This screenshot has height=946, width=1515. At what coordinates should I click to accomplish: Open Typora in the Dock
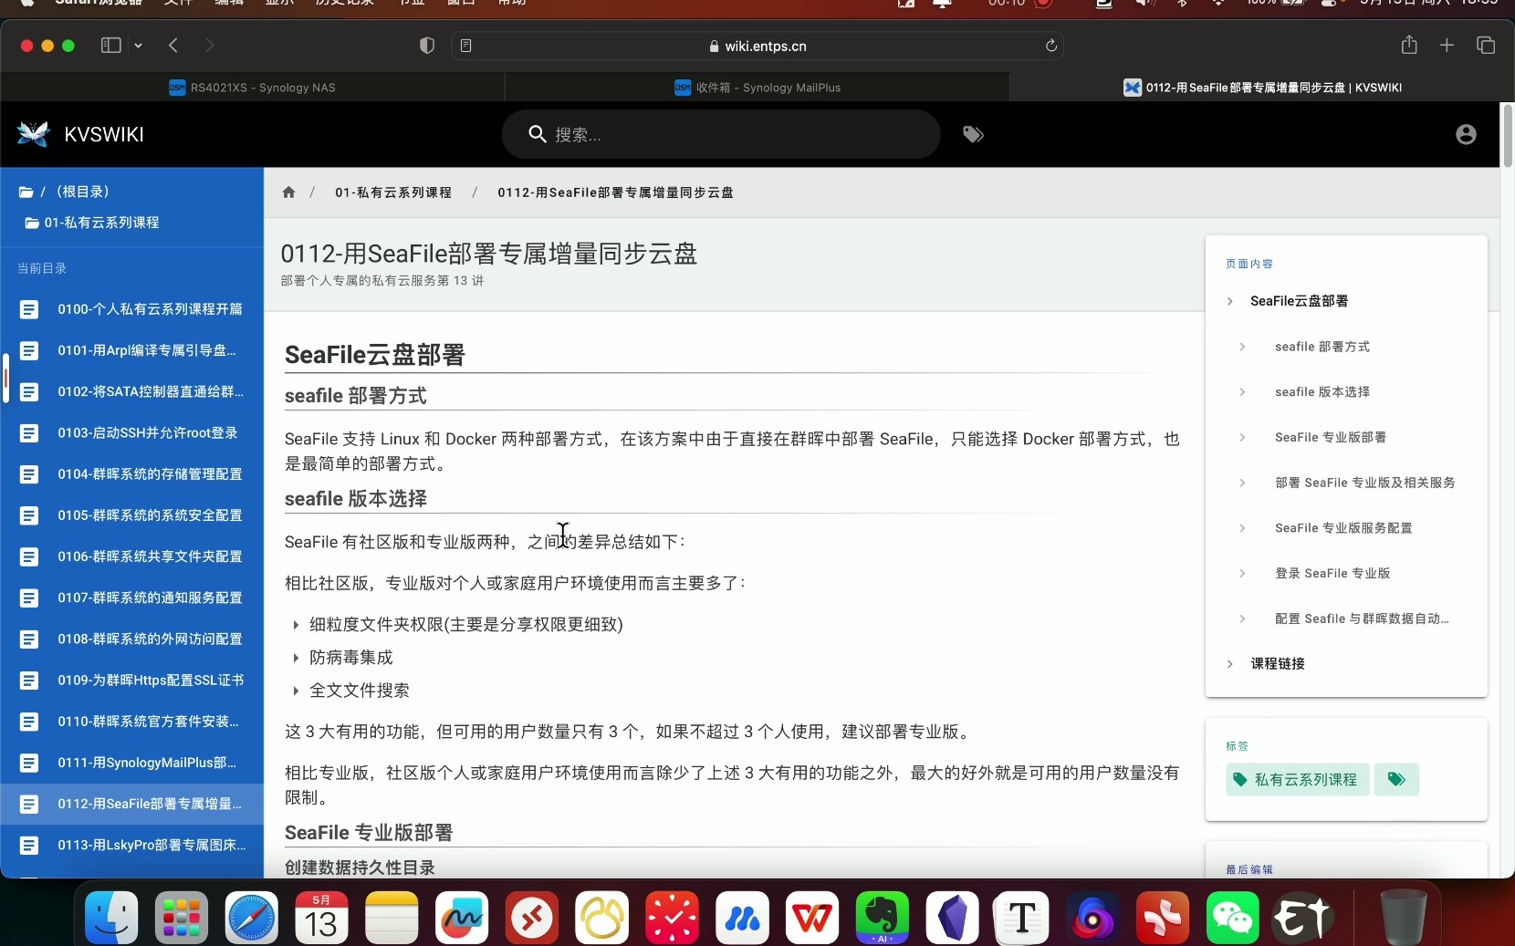1022,917
